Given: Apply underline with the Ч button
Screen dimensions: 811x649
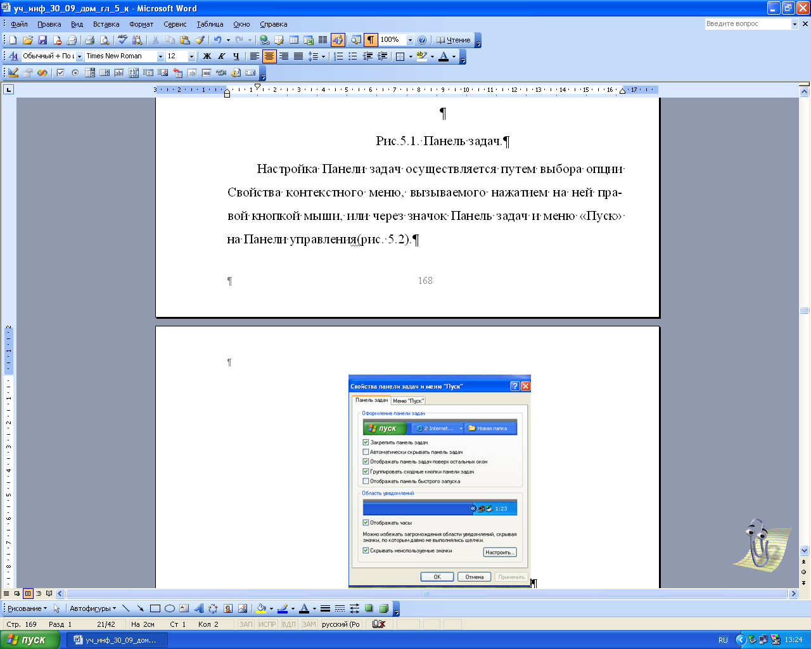Looking at the screenshot, I should pos(236,56).
